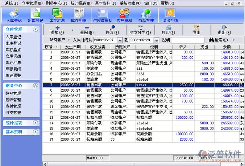Click the 添加 plus button
245x166 pixels.
click(57, 30)
